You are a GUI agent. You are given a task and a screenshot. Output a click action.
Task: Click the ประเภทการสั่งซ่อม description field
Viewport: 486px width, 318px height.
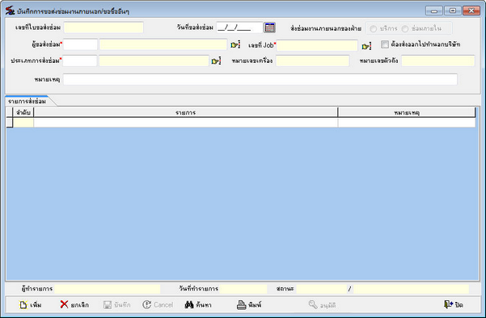pos(154,61)
